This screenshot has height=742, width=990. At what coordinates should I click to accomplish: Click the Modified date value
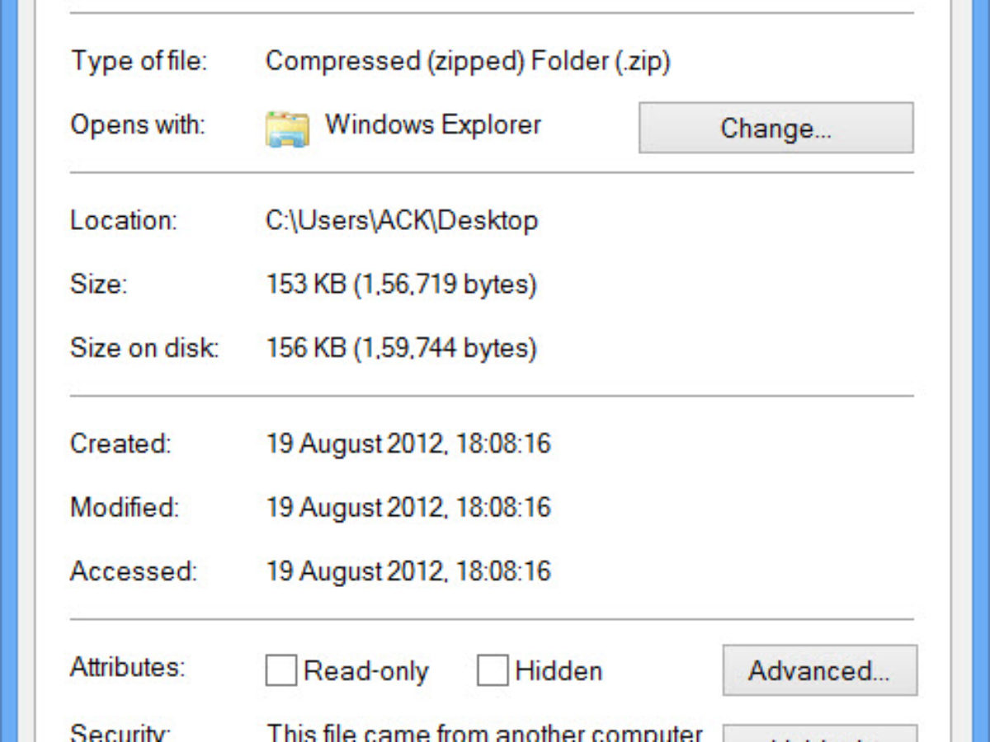(x=408, y=507)
